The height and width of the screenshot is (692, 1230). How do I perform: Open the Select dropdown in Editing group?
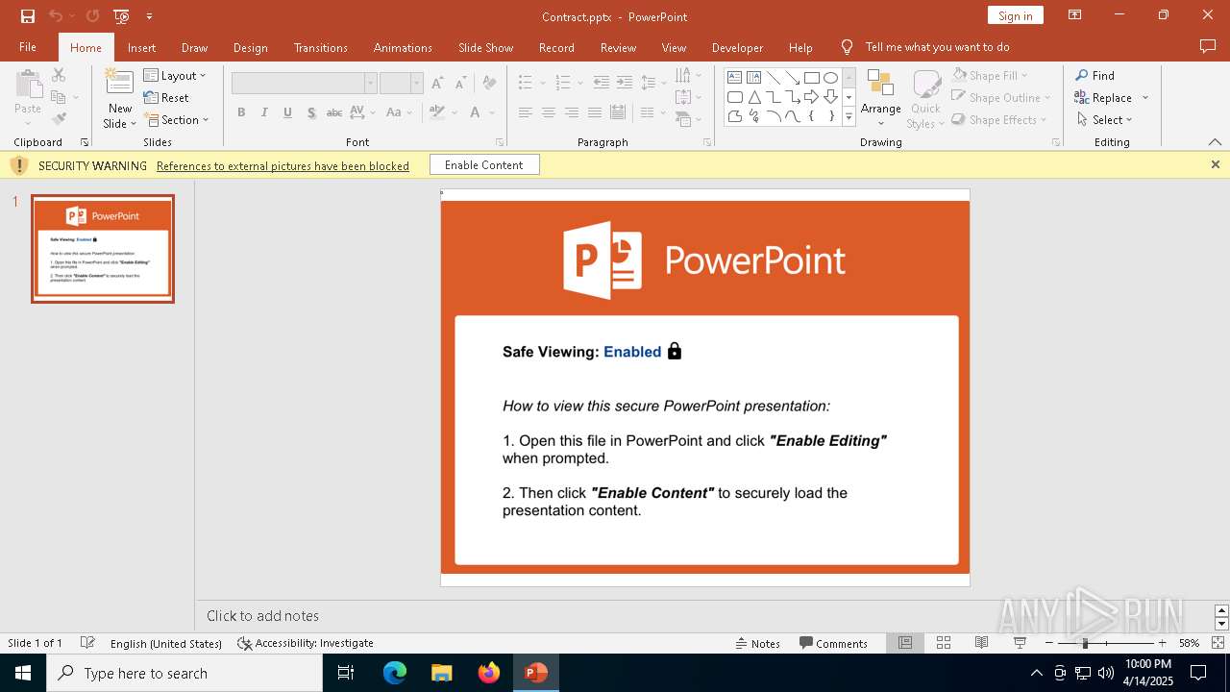[1104, 119]
